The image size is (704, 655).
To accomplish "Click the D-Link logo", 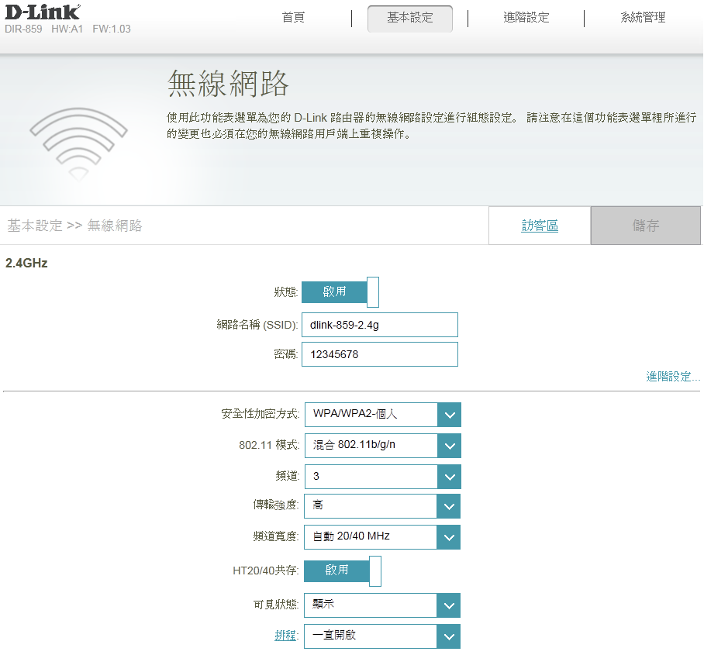I will pyautogui.click(x=42, y=11).
